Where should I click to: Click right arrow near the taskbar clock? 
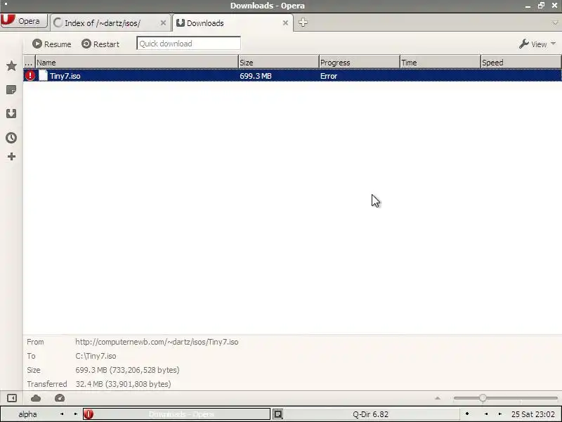pyautogui.click(x=500, y=414)
